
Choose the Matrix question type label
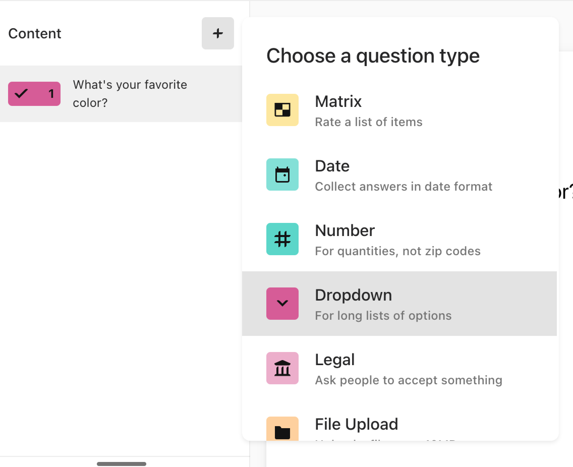[338, 101]
